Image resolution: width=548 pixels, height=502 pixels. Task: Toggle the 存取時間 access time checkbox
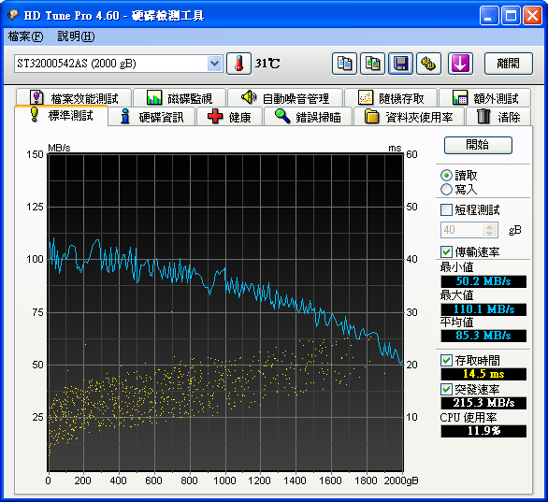tap(446, 360)
